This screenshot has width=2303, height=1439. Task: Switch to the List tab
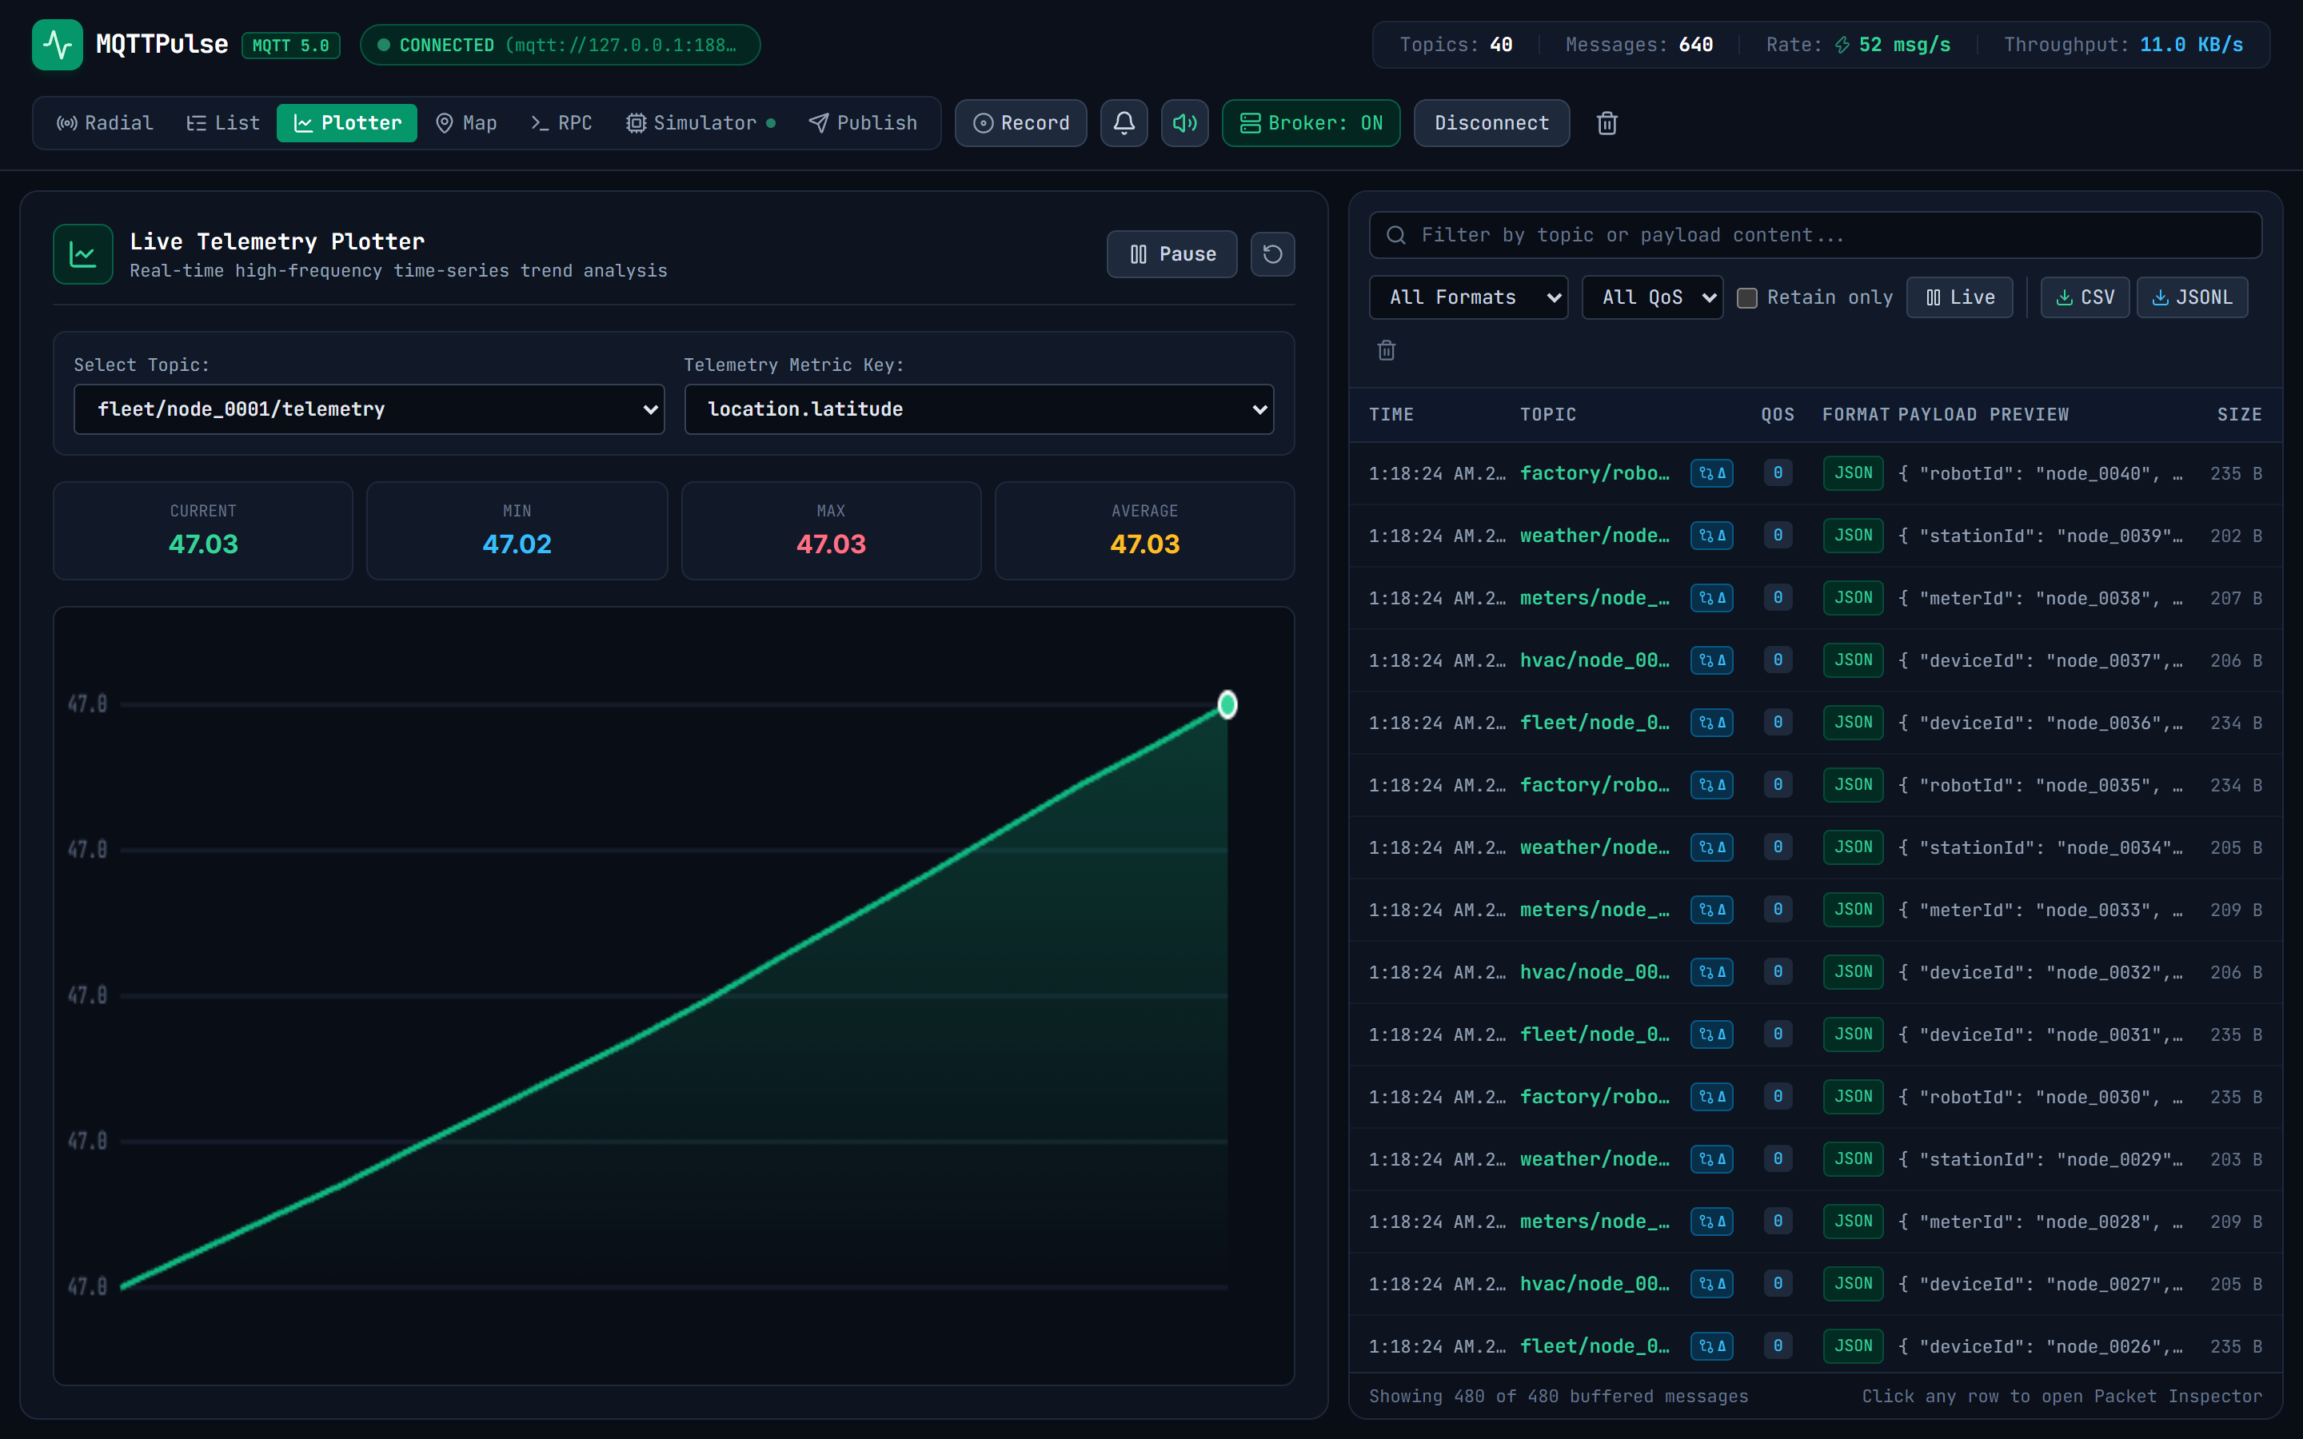(x=222, y=123)
